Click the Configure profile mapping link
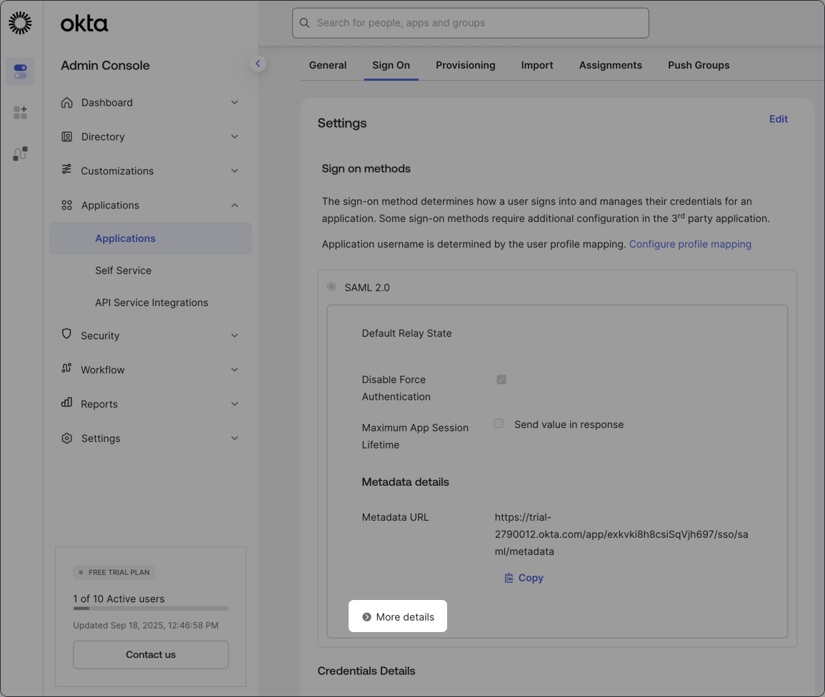This screenshot has height=697, width=825. pyautogui.click(x=690, y=244)
